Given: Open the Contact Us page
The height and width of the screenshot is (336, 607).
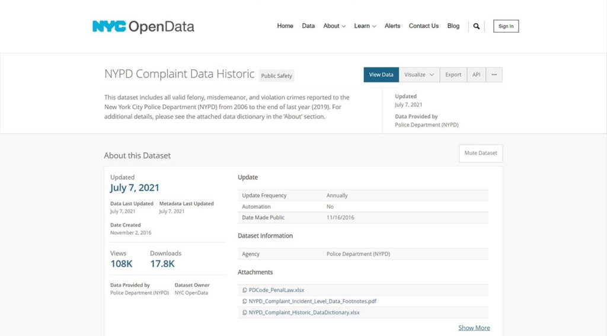Looking at the screenshot, I should [x=423, y=26].
